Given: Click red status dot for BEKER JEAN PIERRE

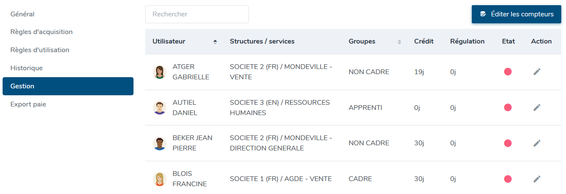Looking at the screenshot, I should (508, 143).
